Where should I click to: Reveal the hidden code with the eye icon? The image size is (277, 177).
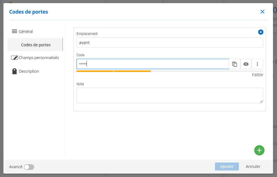click(x=246, y=64)
